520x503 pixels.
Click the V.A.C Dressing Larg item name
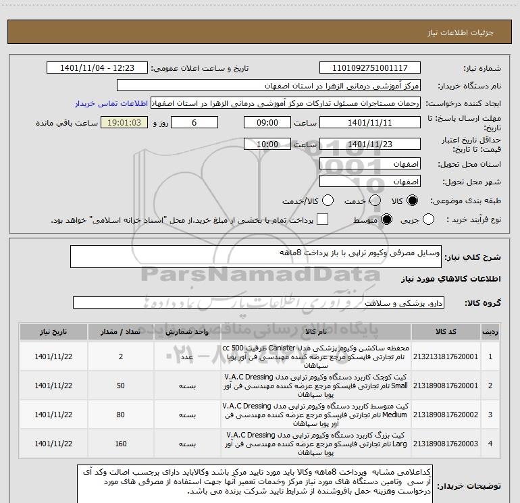316,444
